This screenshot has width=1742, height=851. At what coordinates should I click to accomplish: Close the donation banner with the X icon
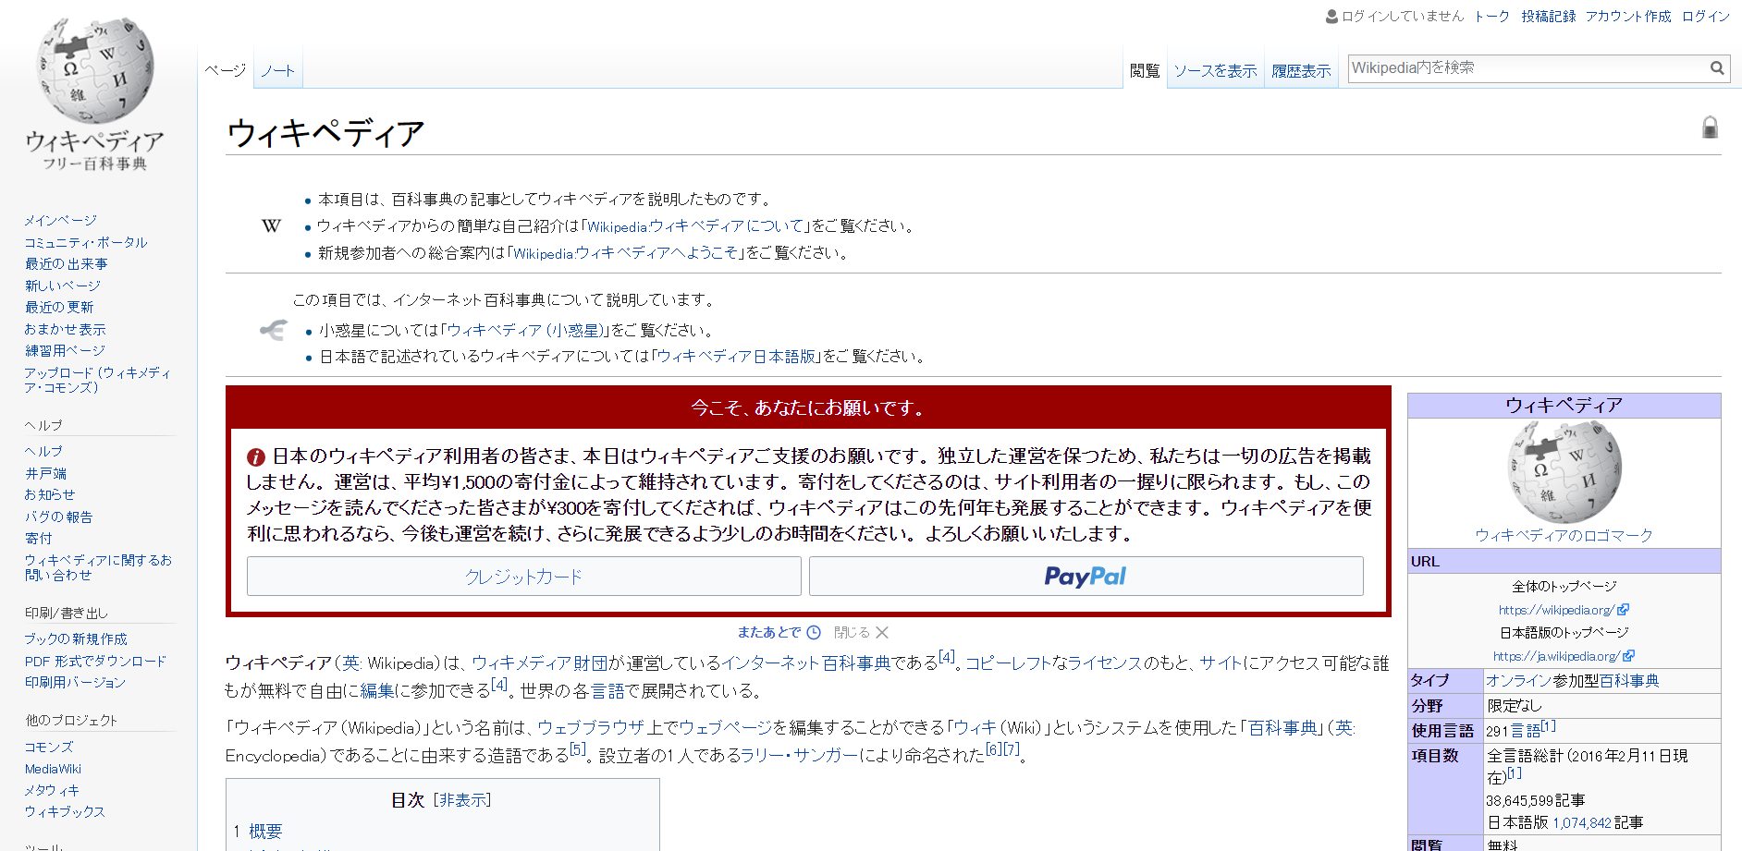pyautogui.click(x=882, y=633)
